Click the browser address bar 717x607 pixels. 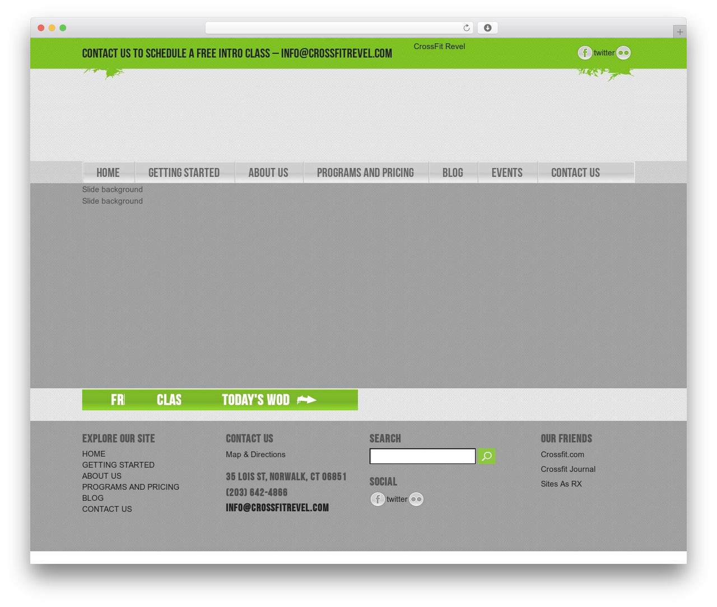[339, 28]
